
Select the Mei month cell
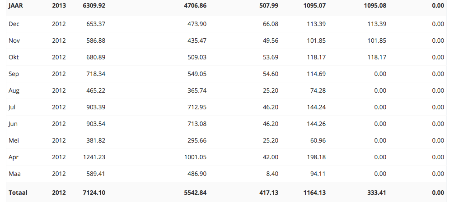coord(14,141)
